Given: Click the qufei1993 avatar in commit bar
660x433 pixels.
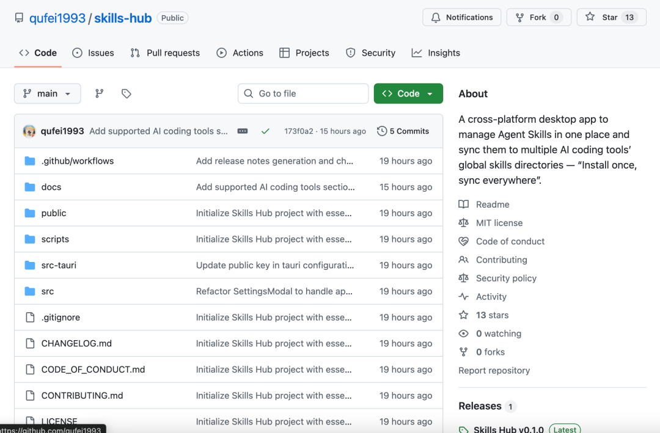Looking at the screenshot, I should pyautogui.click(x=29, y=131).
